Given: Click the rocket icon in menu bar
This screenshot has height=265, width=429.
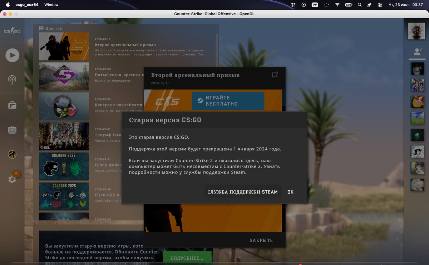Looking at the screenshot, I should click(x=369, y=5).
